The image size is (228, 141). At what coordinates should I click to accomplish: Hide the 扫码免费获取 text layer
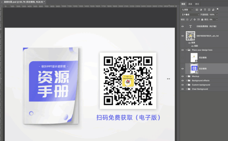pyautogui.click(x=182, y=26)
